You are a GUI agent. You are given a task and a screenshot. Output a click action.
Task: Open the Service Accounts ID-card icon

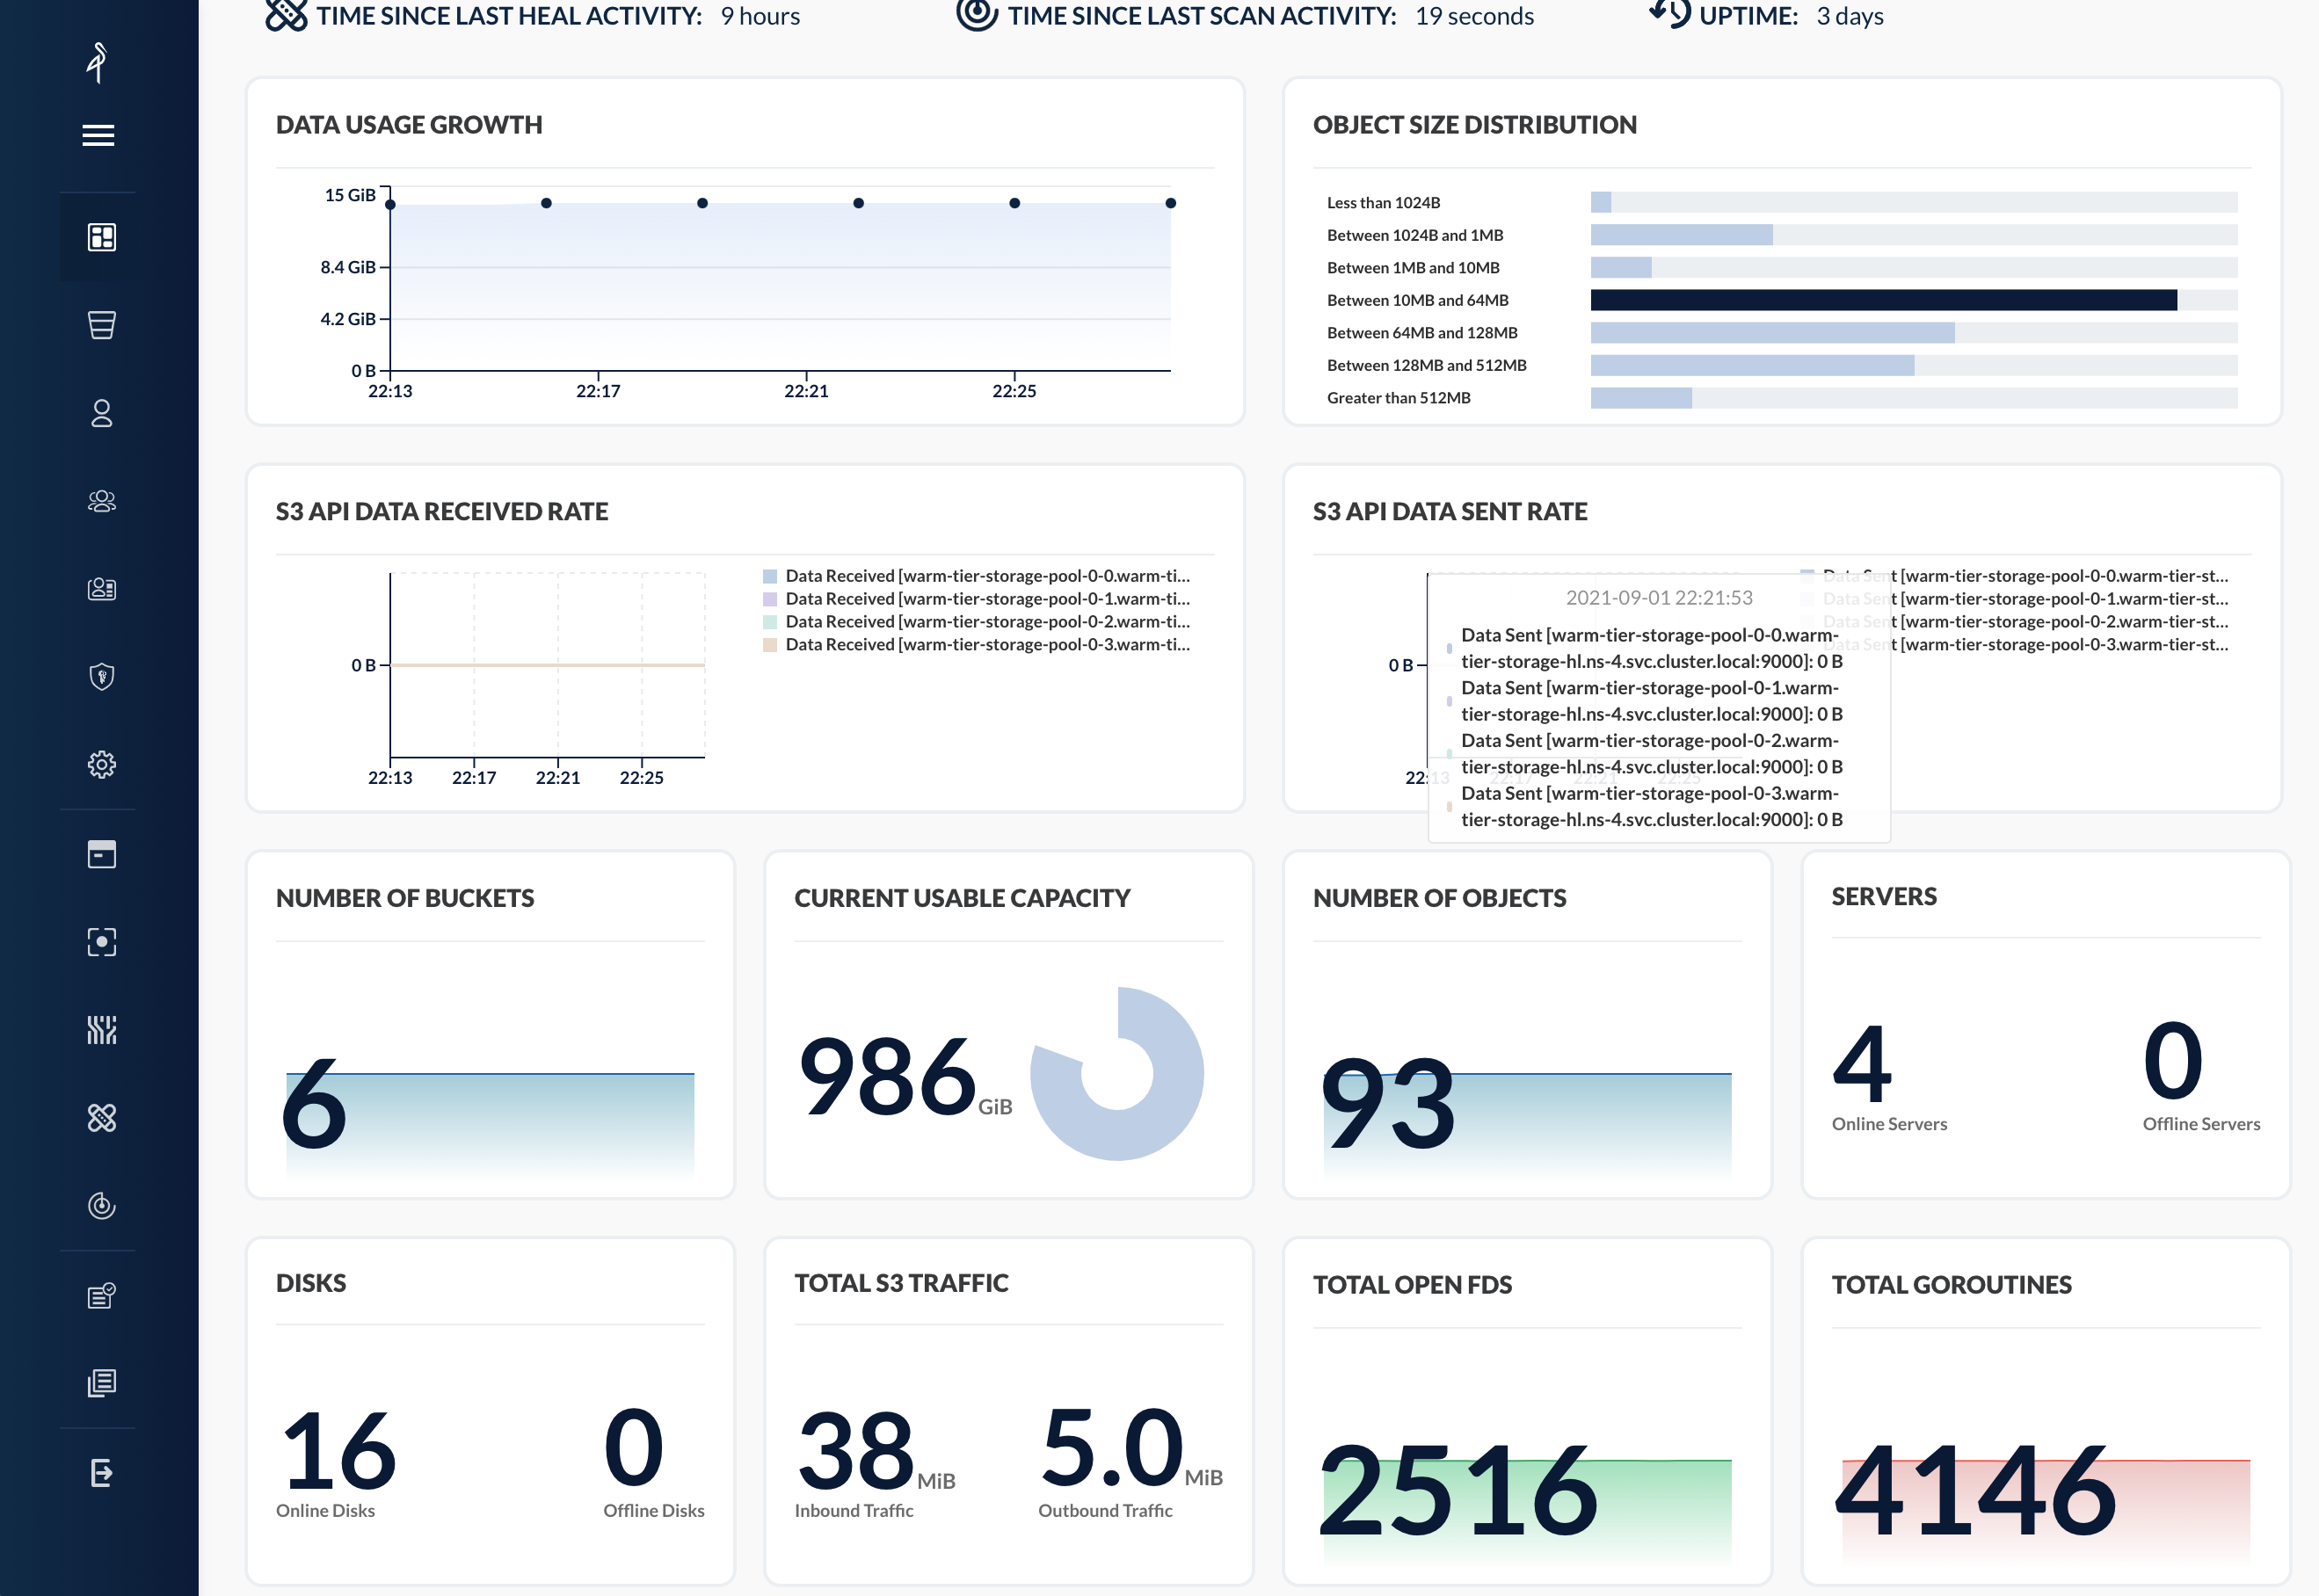pos(101,589)
